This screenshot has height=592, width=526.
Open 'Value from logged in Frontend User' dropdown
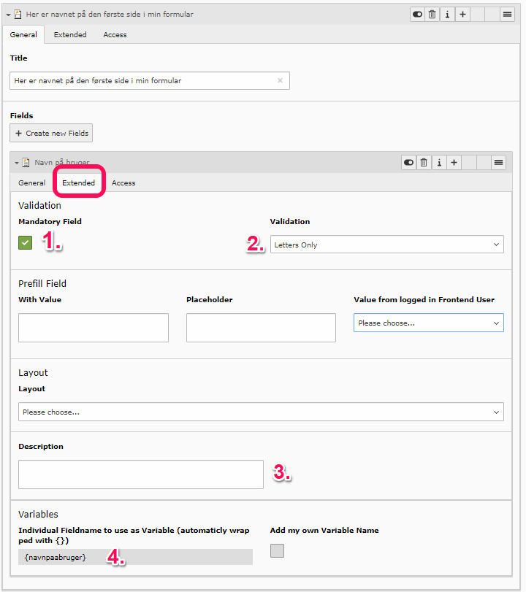click(x=428, y=323)
